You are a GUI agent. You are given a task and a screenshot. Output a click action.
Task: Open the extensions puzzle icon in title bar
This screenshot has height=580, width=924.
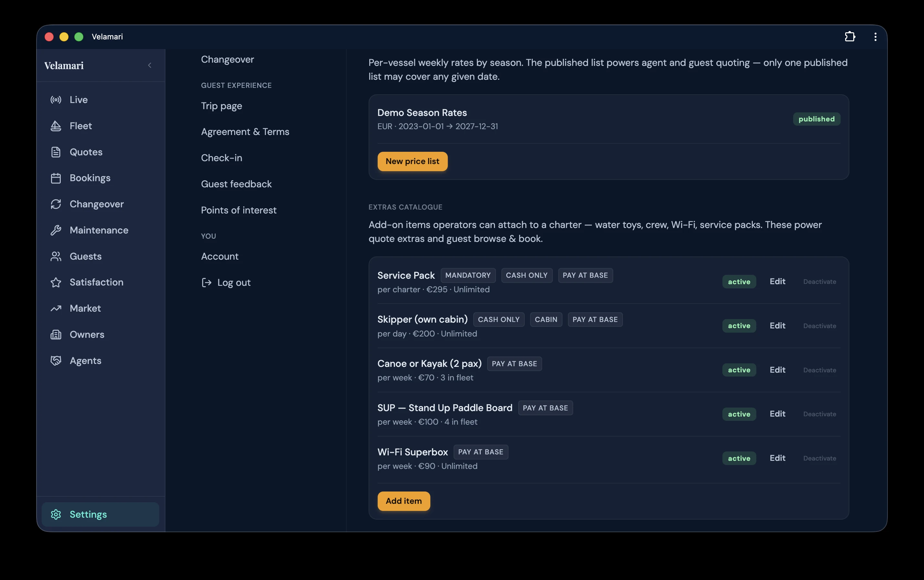(850, 36)
